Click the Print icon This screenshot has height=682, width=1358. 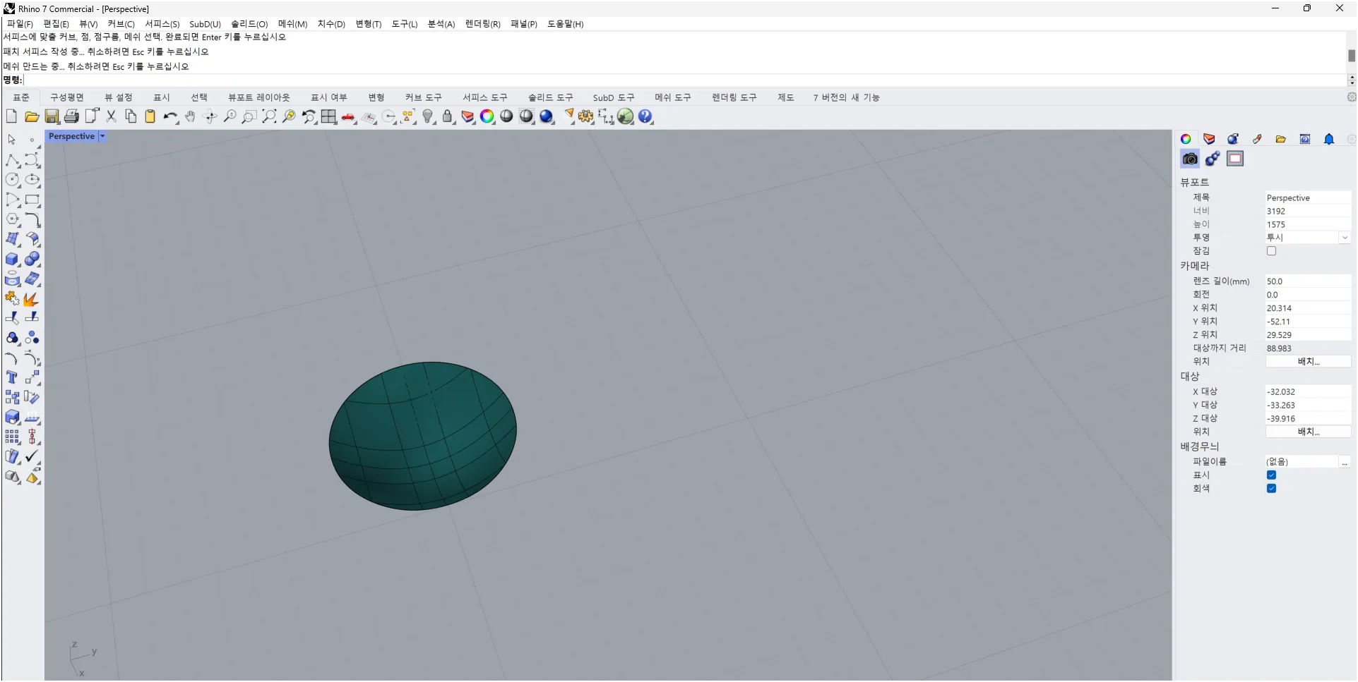(x=71, y=116)
